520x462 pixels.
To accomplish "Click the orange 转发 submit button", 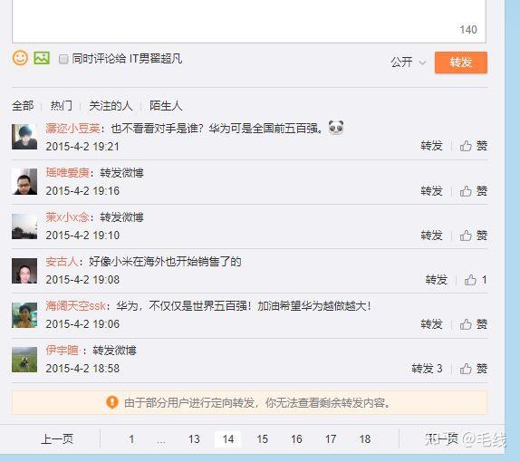I will coord(461,63).
